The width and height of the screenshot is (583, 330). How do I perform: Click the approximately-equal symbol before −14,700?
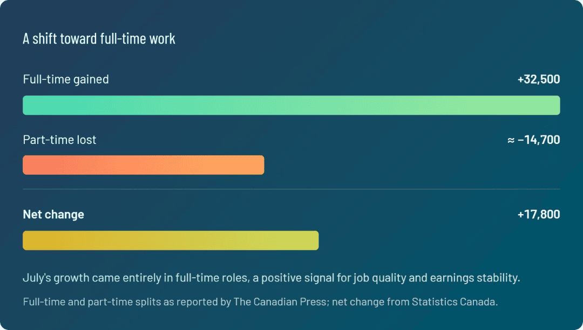[511, 140]
